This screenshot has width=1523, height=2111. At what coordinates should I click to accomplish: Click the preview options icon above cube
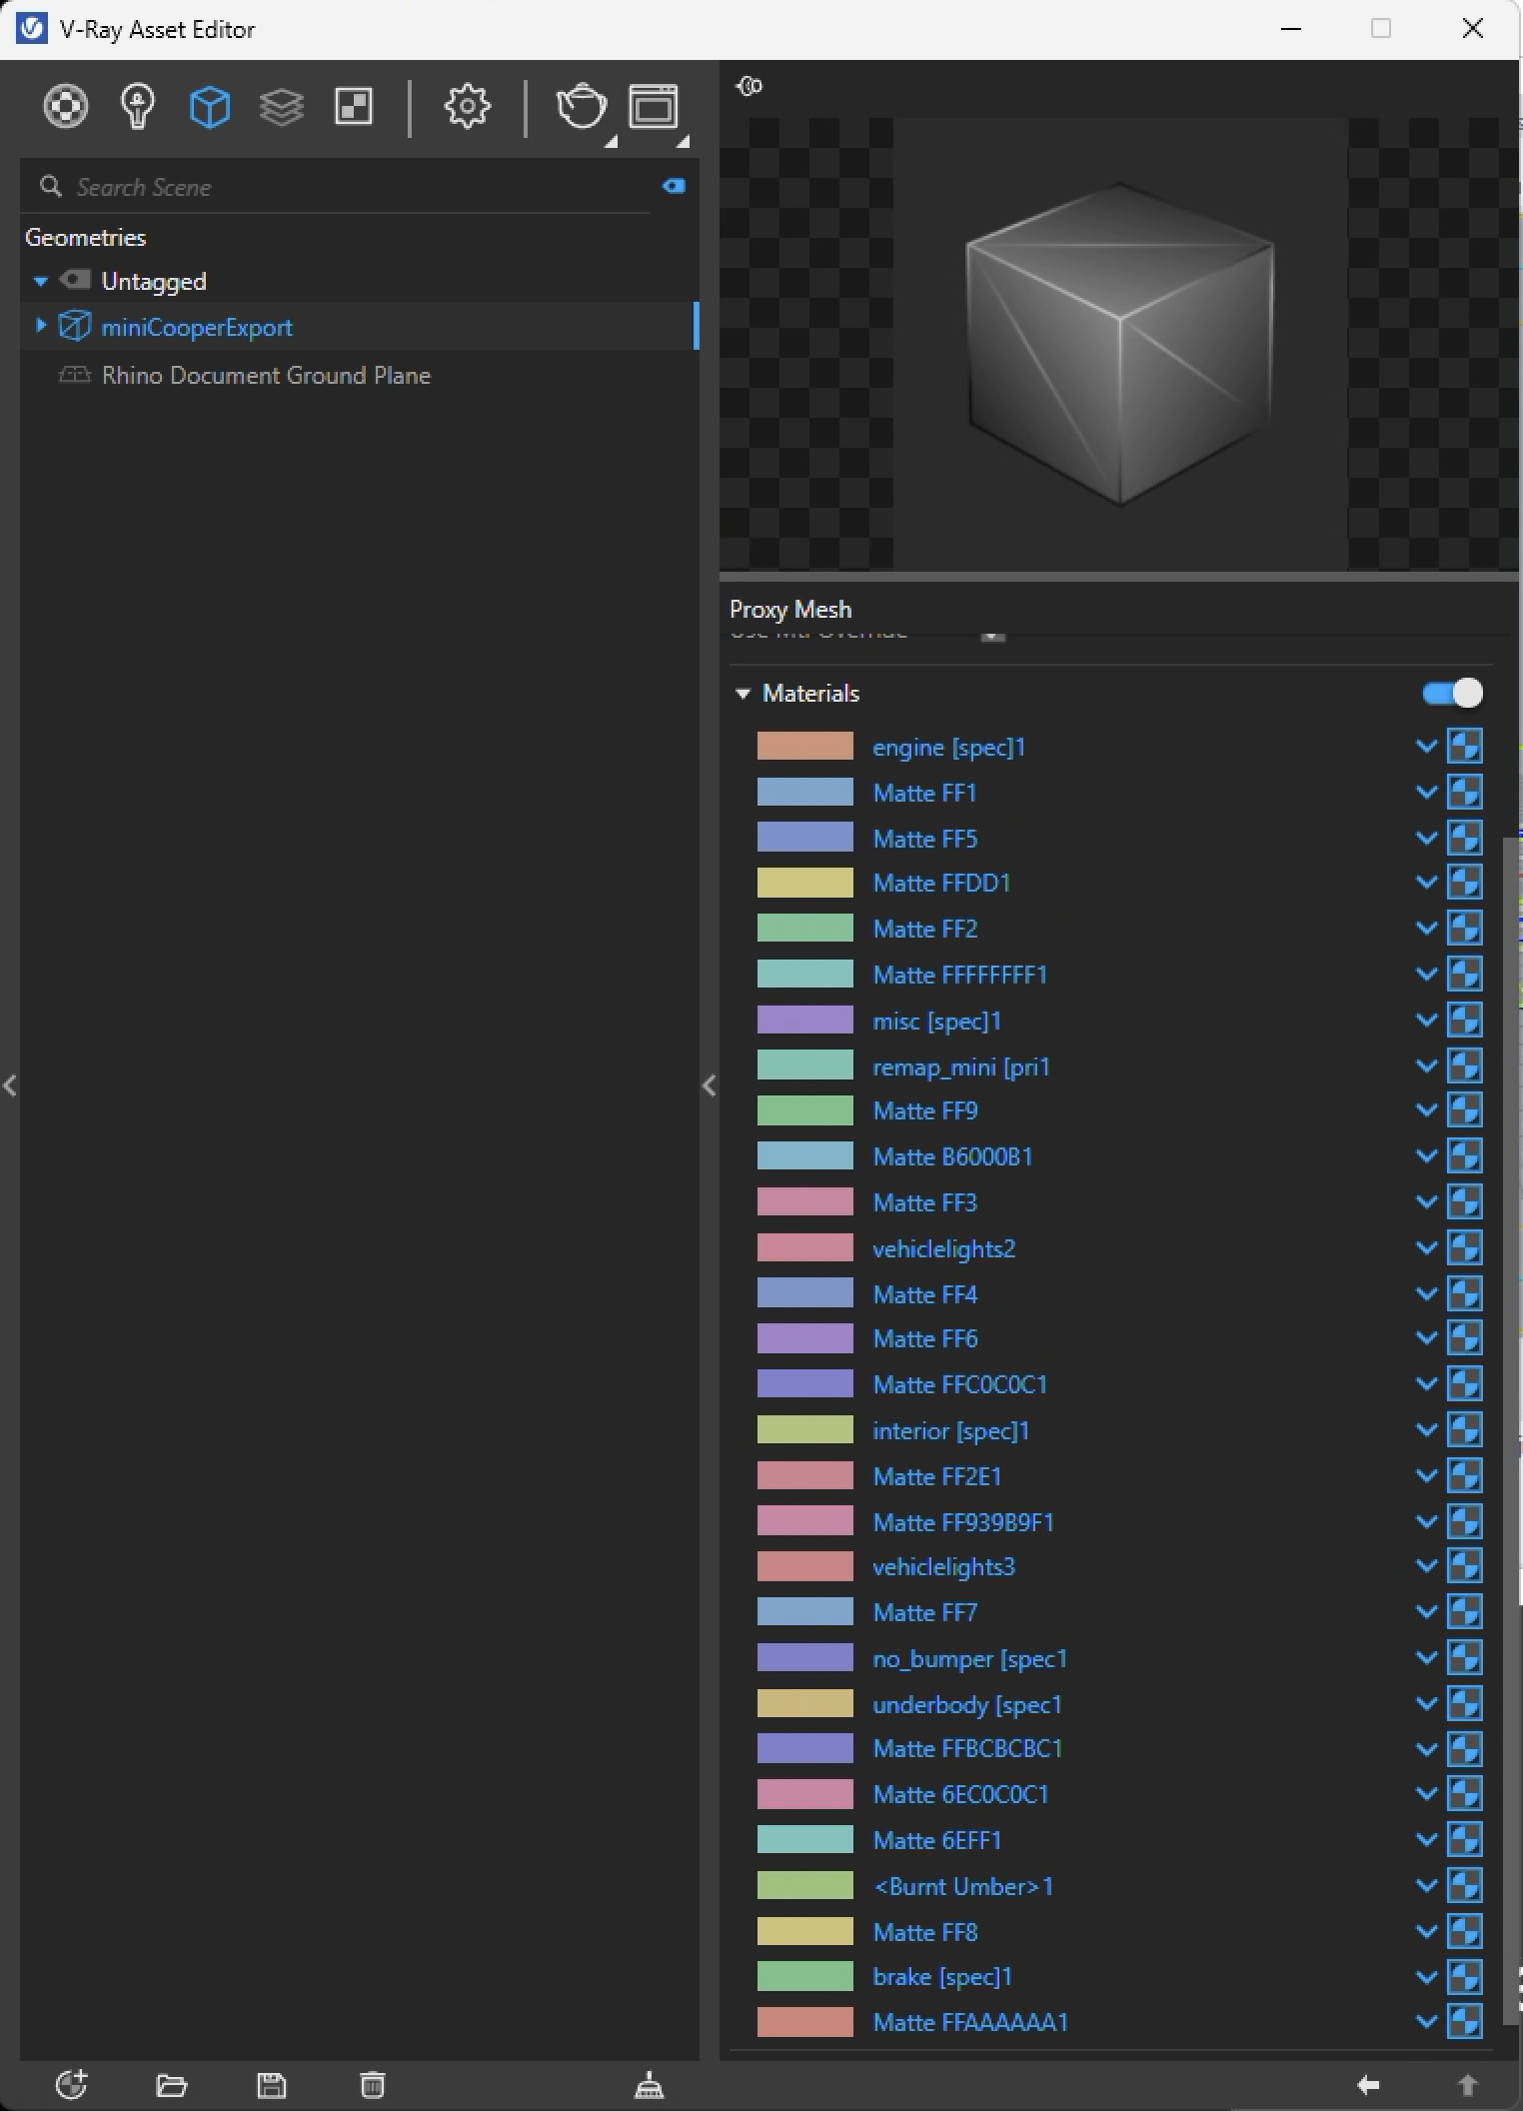click(750, 86)
